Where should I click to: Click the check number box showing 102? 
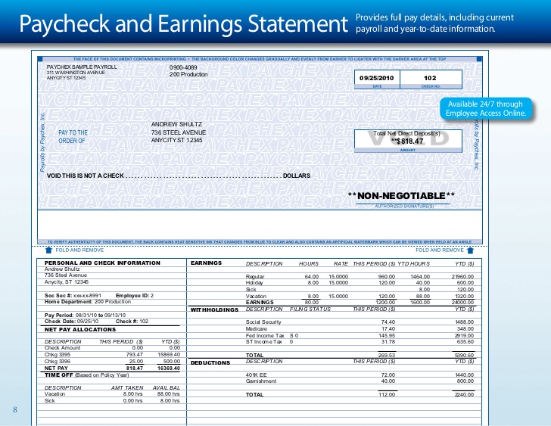point(431,79)
